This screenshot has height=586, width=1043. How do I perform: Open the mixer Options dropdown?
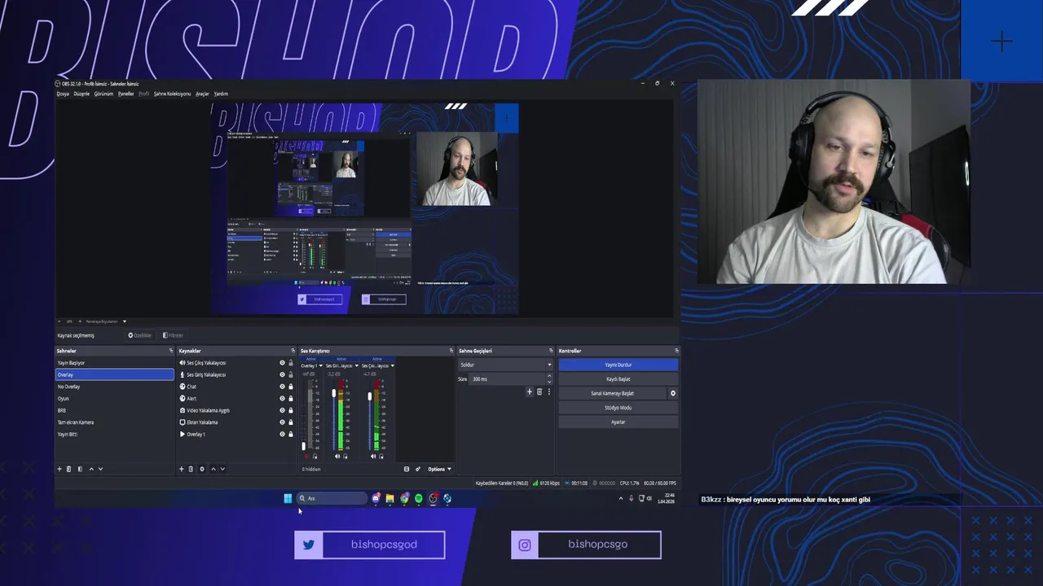pos(439,469)
